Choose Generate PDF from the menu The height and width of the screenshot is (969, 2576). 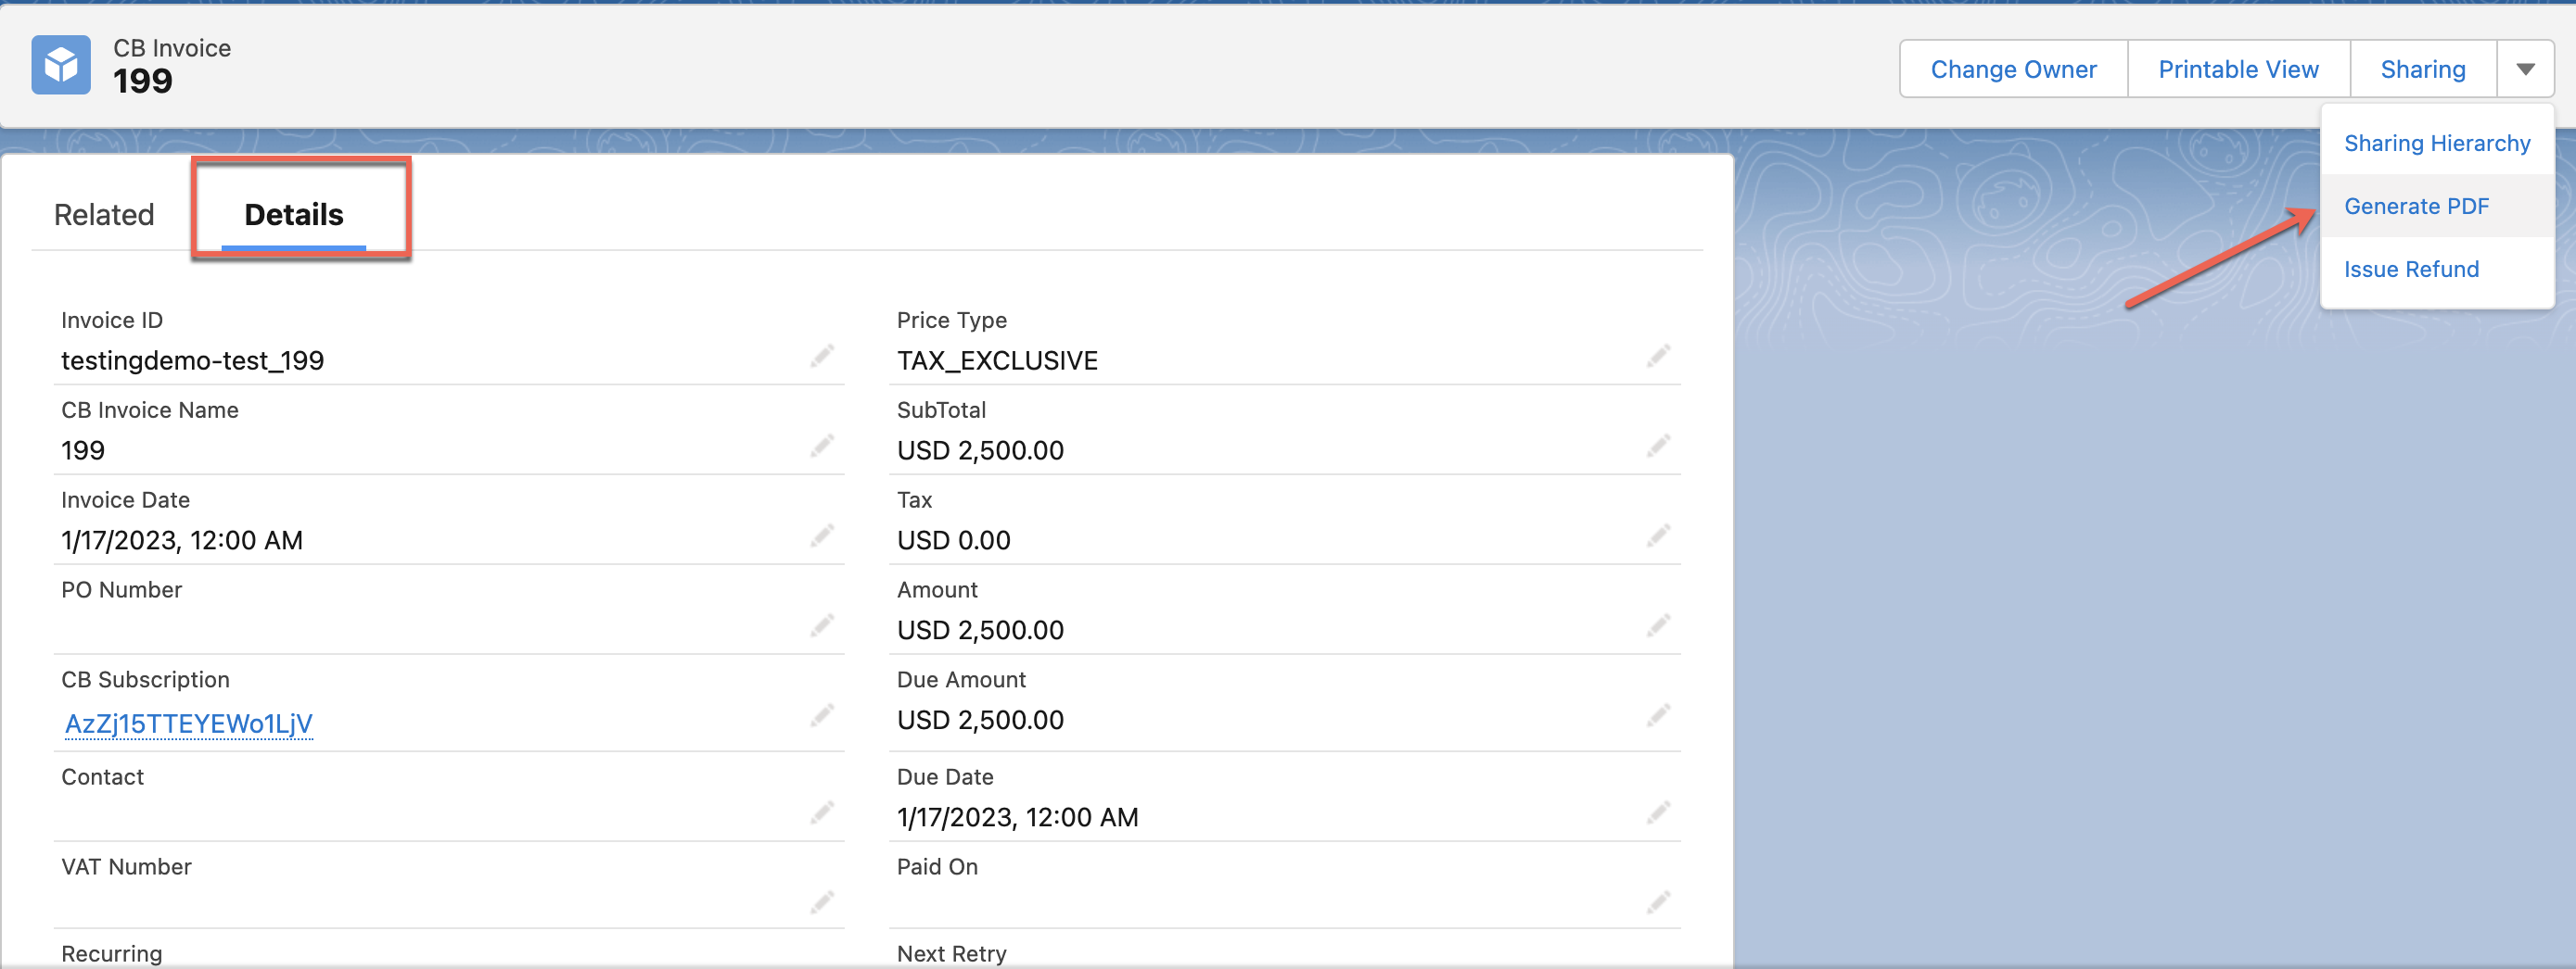pos(2416,206)
